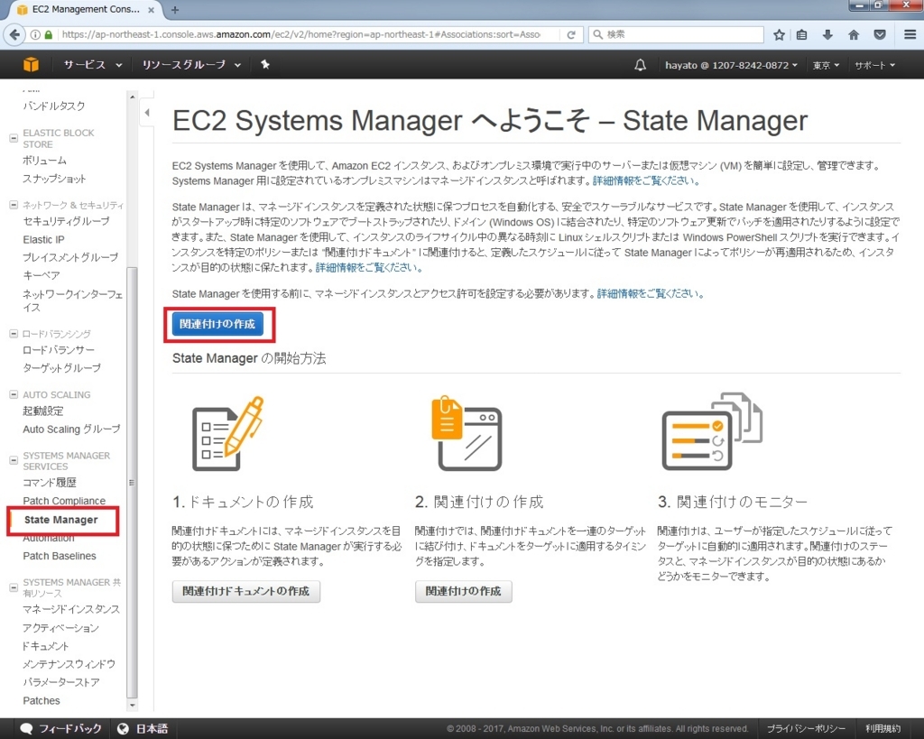Screen dimensions: 924x739
Task: Click 日本語 language selector in footer
Action: (152, 728)
